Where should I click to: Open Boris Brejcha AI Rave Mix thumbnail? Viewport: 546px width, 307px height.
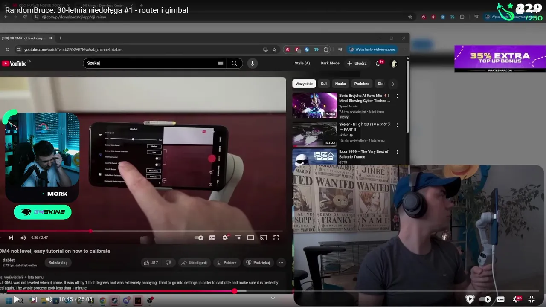coord(314,105)
